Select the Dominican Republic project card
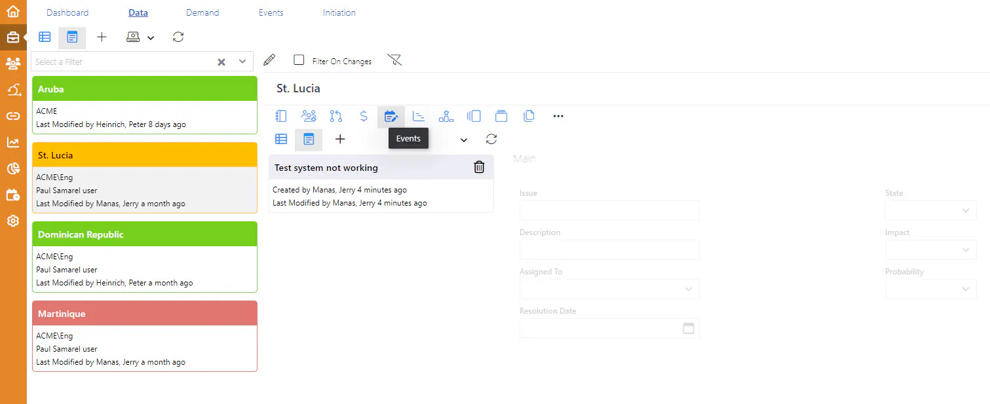This screenshot has width=990, height=404. point(145,257)
